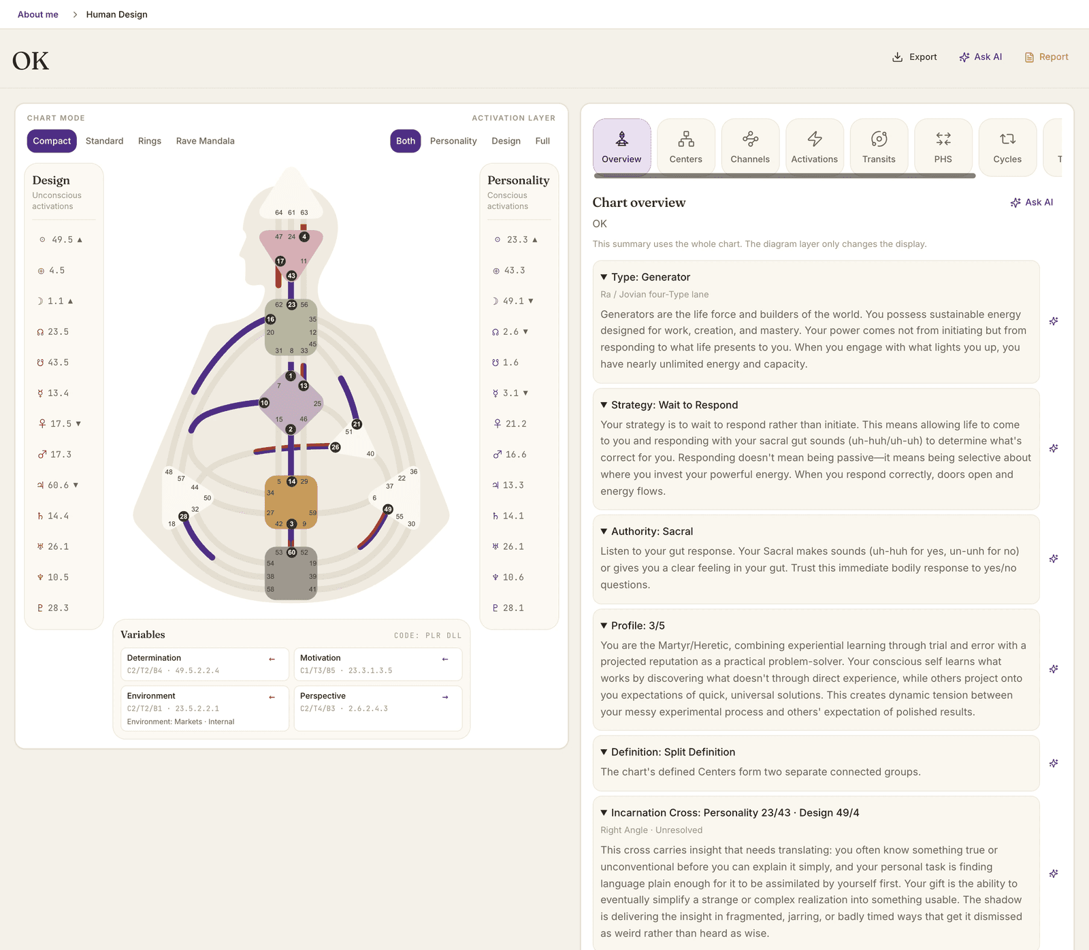Open the Environment variable card
Screen dimensions: 1089x950
(205, 708)
